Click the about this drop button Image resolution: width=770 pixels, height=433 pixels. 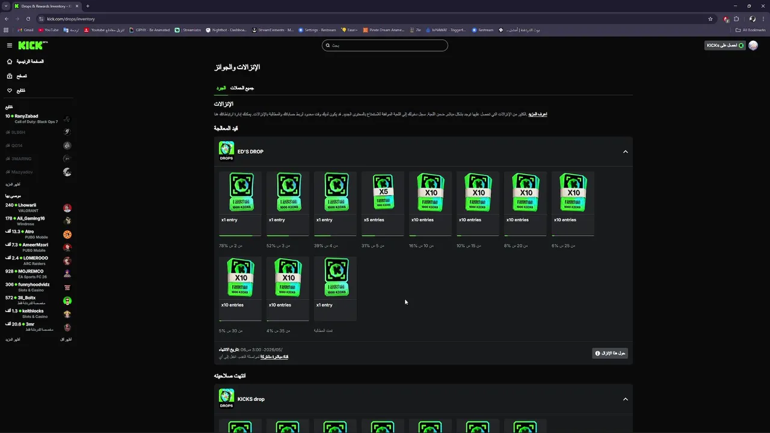pos(610,353)
